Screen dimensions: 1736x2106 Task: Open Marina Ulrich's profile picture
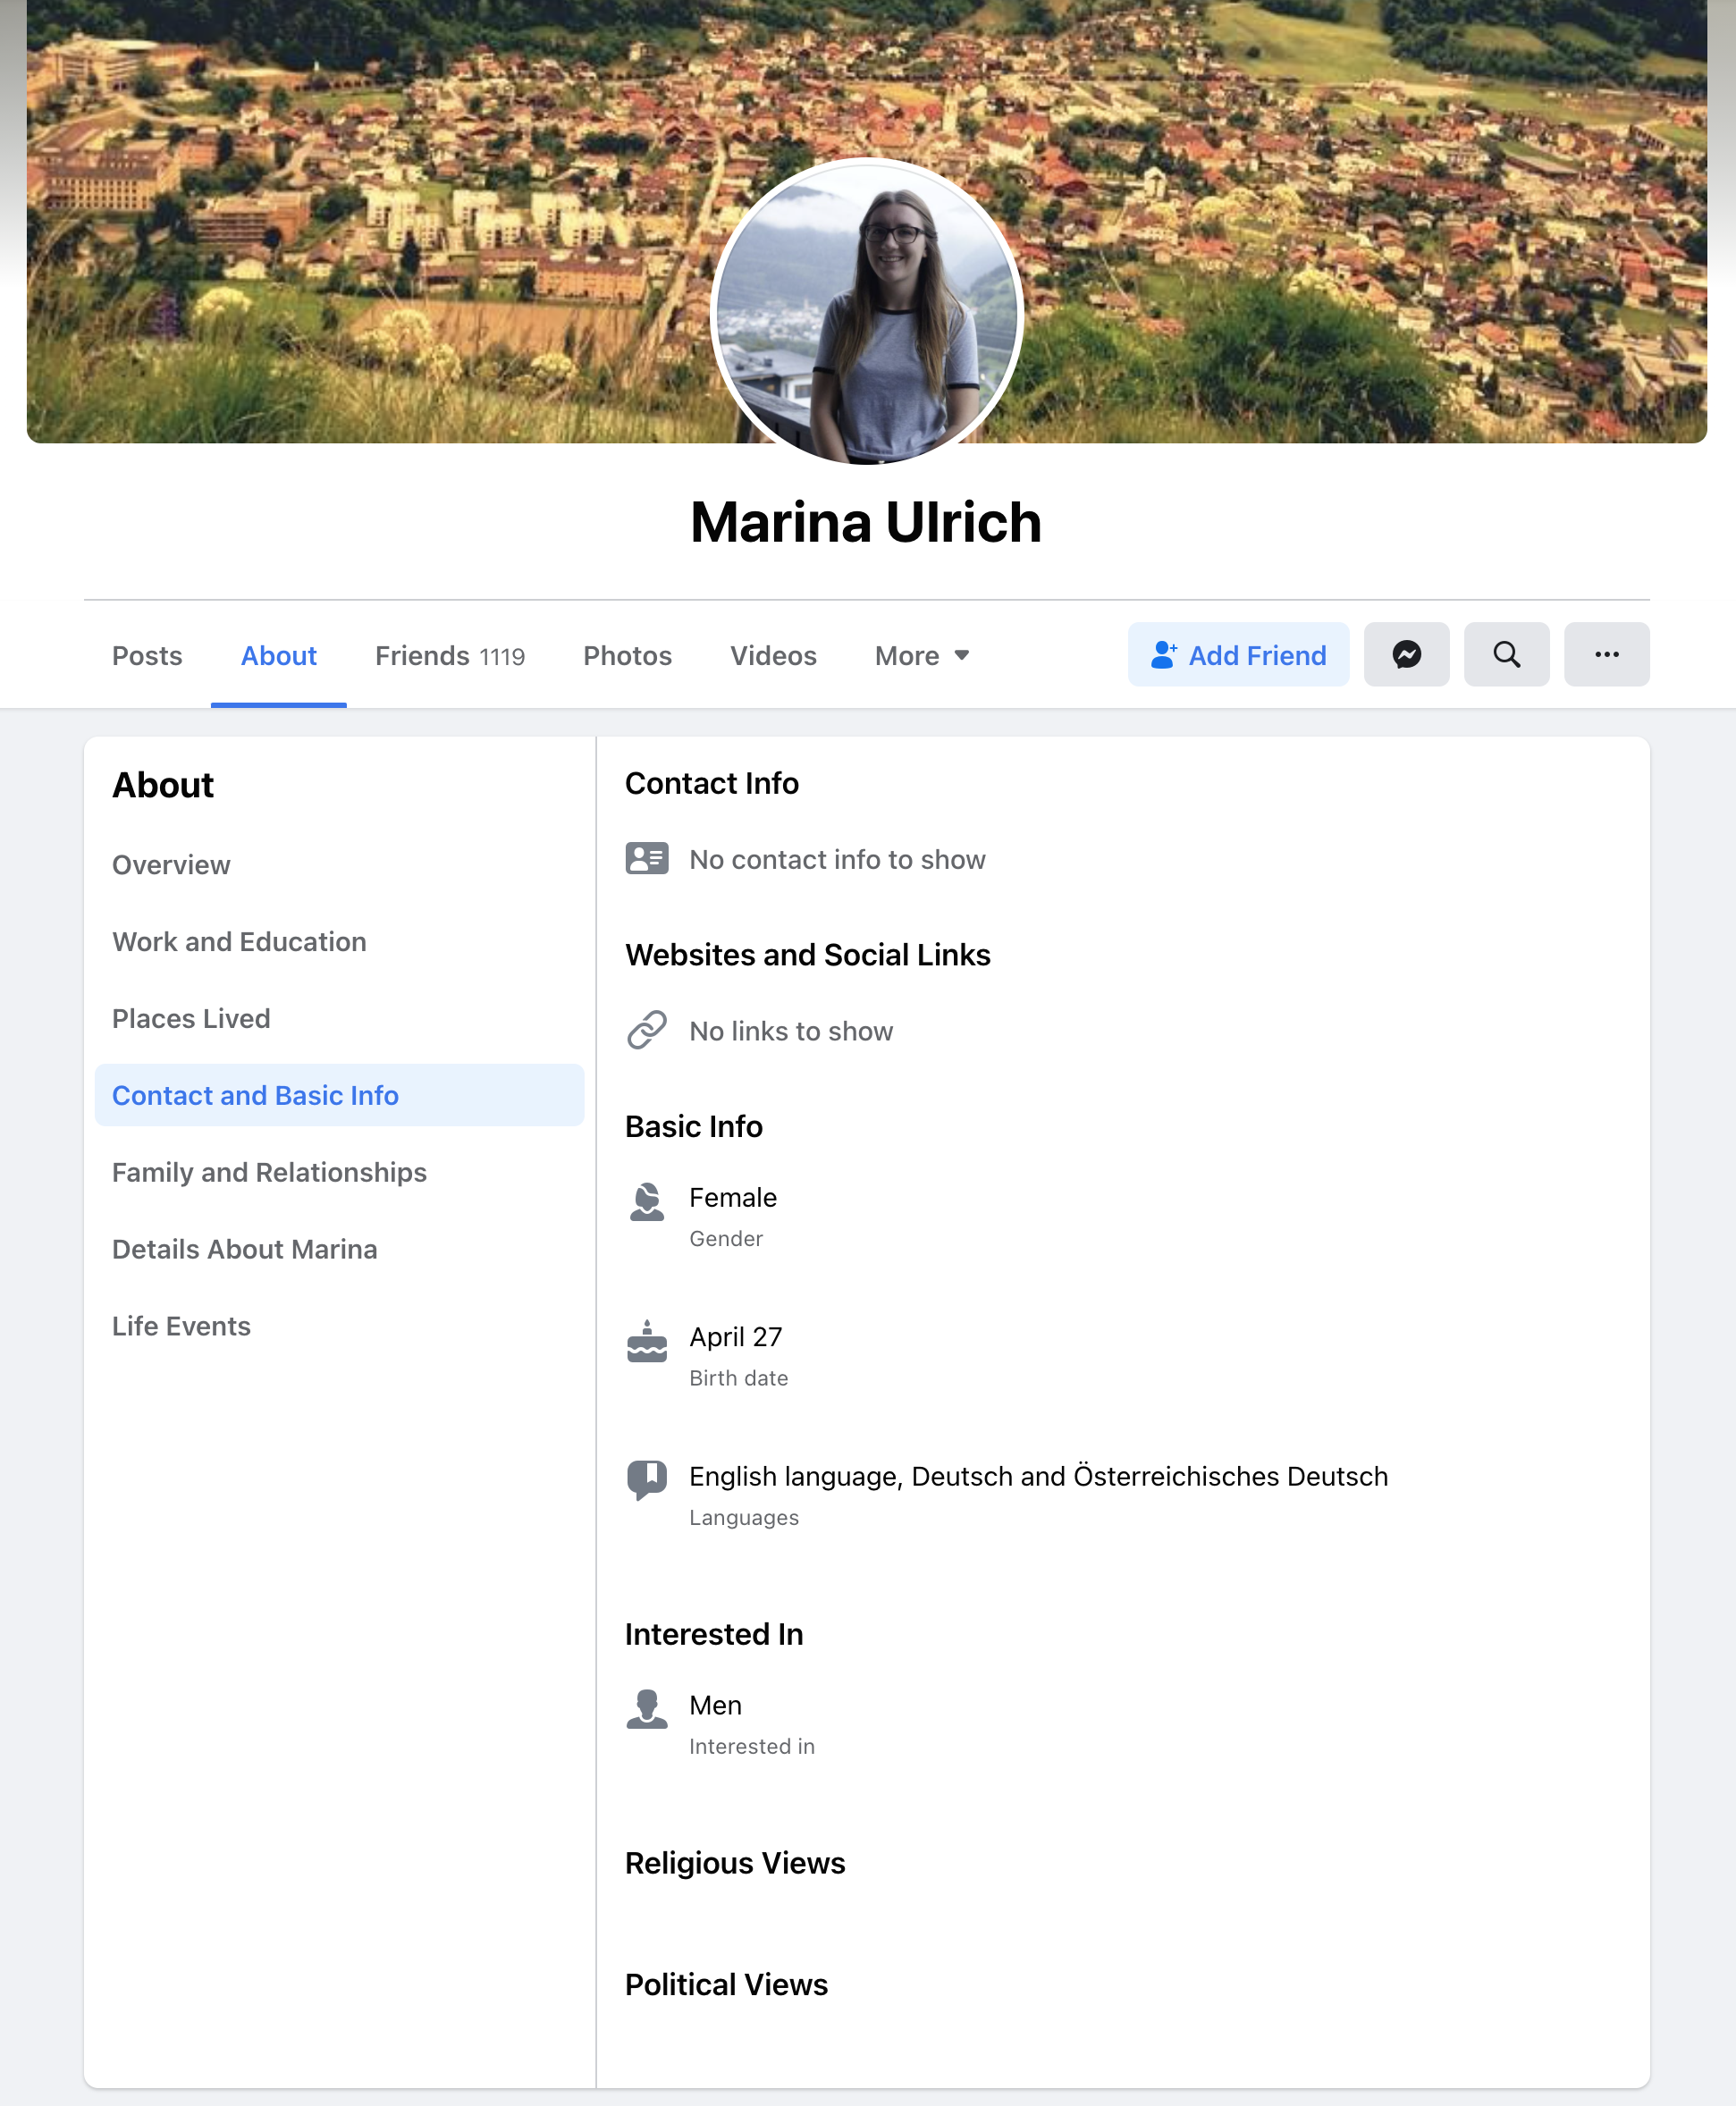[866, 312]
